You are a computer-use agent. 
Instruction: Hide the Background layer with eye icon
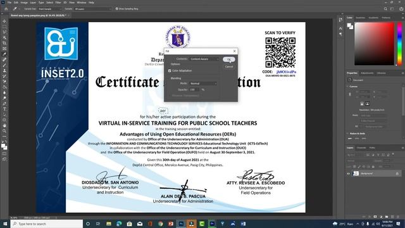click(x=348, y=174)
